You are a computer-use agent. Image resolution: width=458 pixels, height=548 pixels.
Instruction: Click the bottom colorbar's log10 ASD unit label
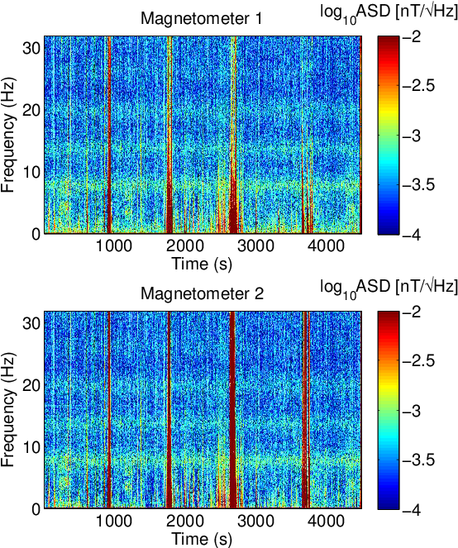tap(389, 288)
